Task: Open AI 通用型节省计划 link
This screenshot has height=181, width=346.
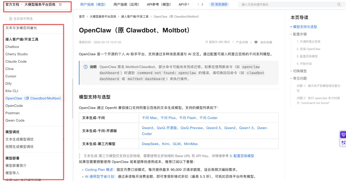Action: (x=100, y=177)
